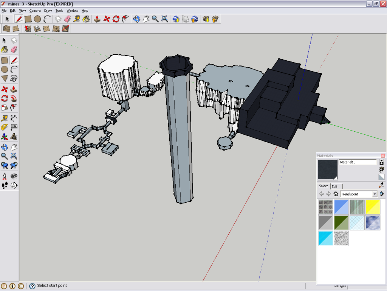Close the Materials panel
The width and height of the screenshot is (387, 291).
(x=383, y=156)
